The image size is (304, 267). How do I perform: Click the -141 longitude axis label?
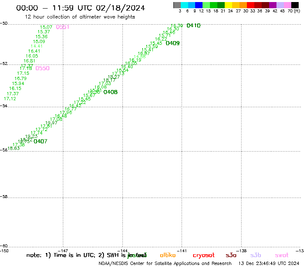pyautogui.click(x=182, y=251)
